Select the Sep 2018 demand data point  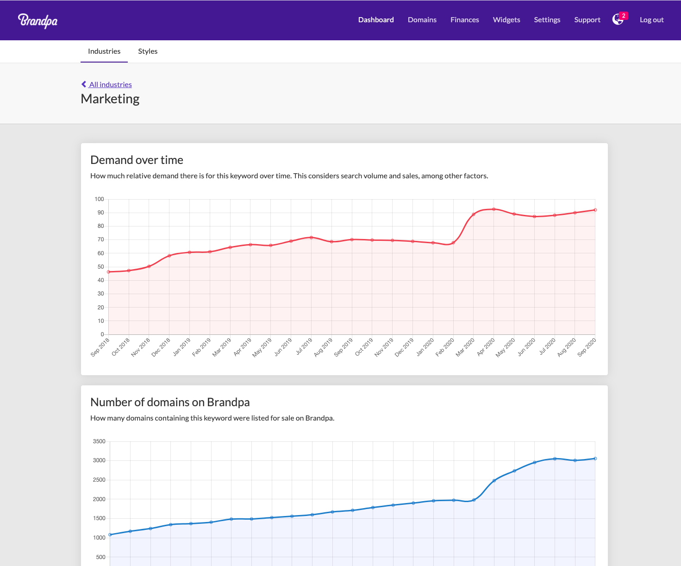[x=108, y=272]
